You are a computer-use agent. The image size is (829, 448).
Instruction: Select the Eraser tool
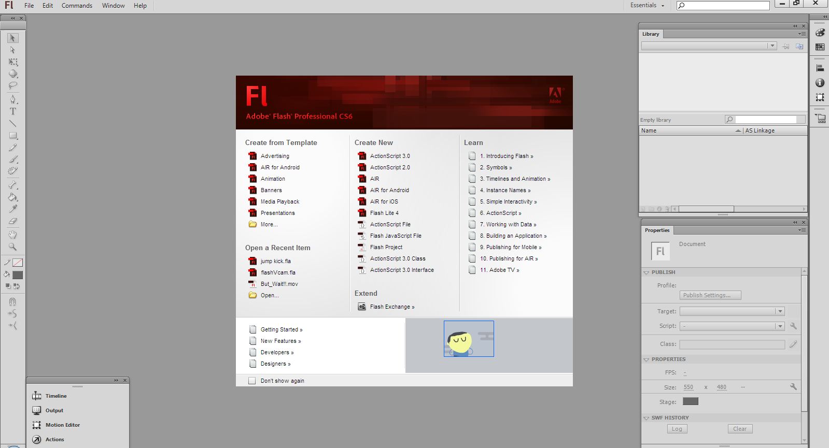13,221
